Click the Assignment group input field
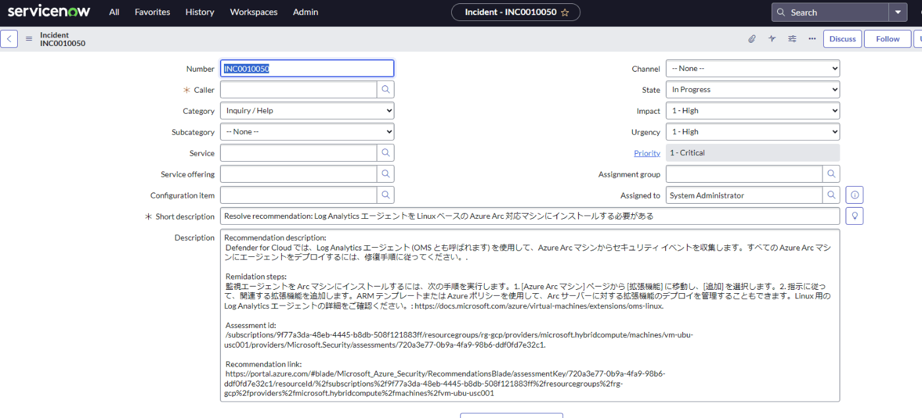The width and height of the screenshot is (922, 418). pyautogui.click(x=744, y=174)
